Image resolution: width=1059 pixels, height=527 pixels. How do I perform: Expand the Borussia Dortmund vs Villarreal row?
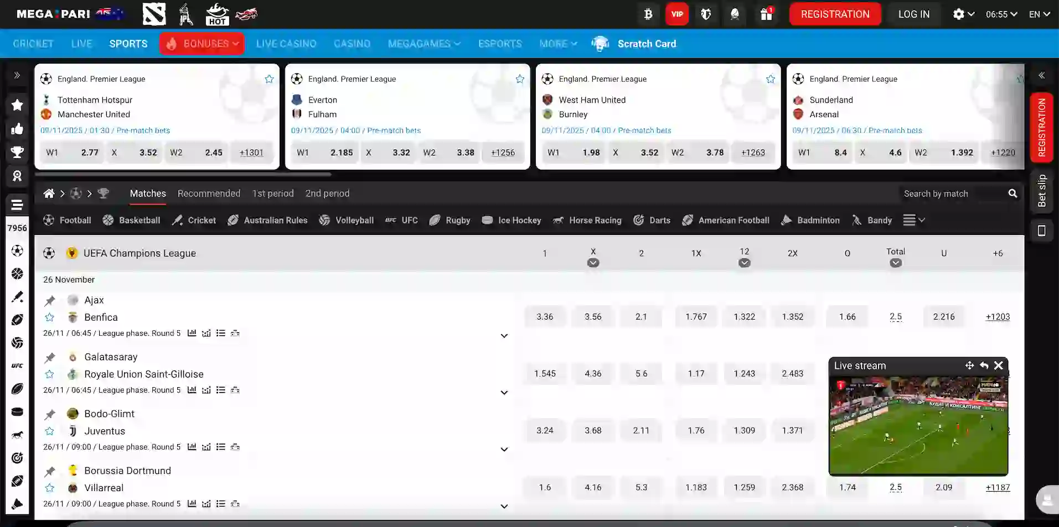[x=504, y=506]
